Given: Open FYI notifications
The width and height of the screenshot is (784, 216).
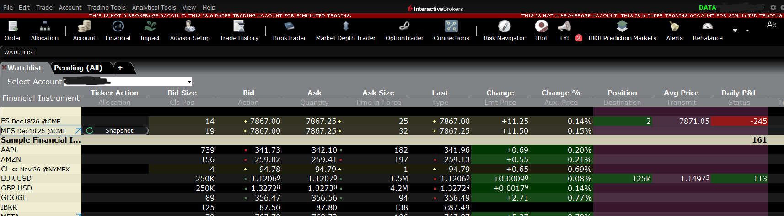Looking at the screenshot, I should 565,31.
